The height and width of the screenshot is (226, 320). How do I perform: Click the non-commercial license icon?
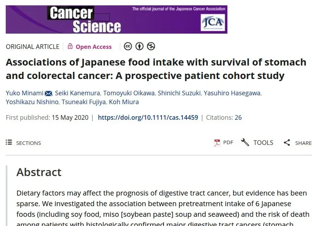point(151,46)
